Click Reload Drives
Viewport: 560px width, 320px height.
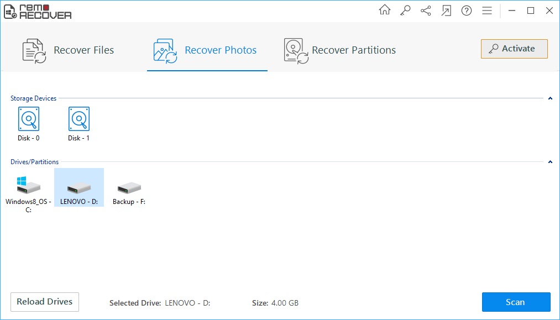(44, 302)
